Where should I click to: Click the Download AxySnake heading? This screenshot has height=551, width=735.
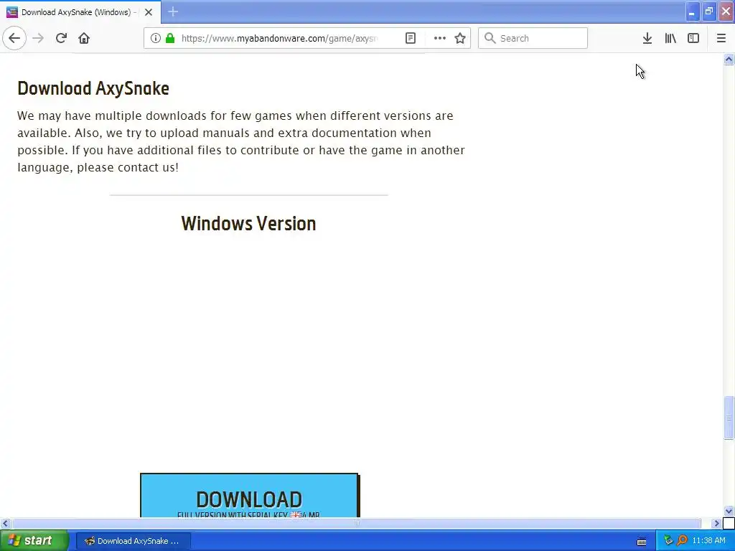coord(93,88)
